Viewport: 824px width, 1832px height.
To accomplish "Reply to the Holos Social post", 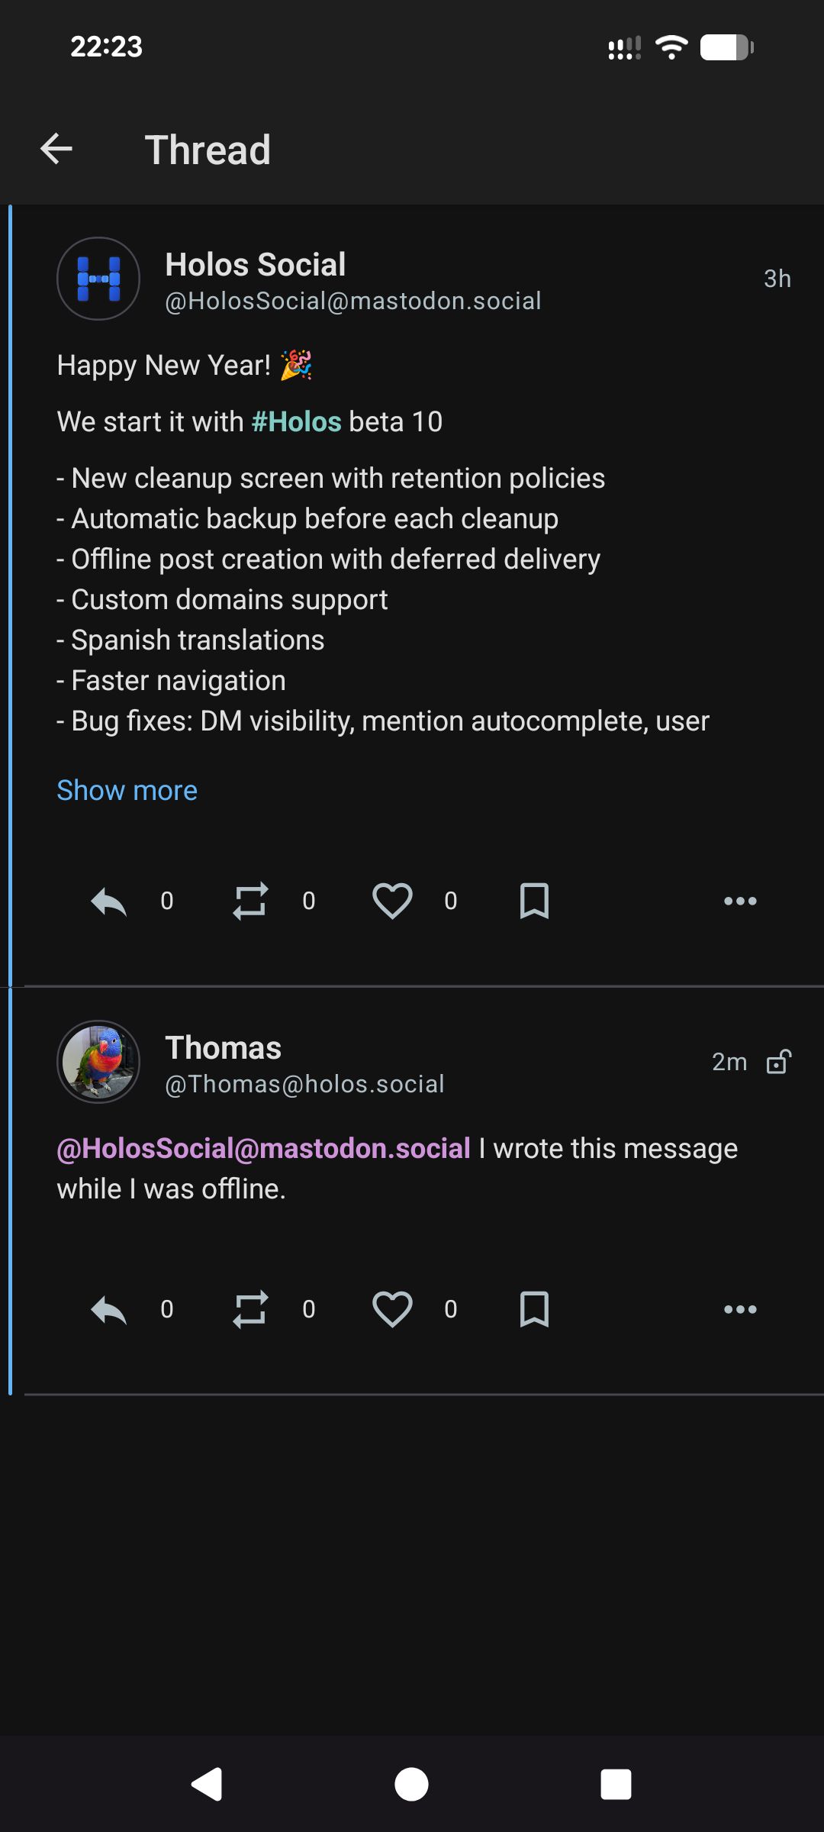I will tap(108, 901).
